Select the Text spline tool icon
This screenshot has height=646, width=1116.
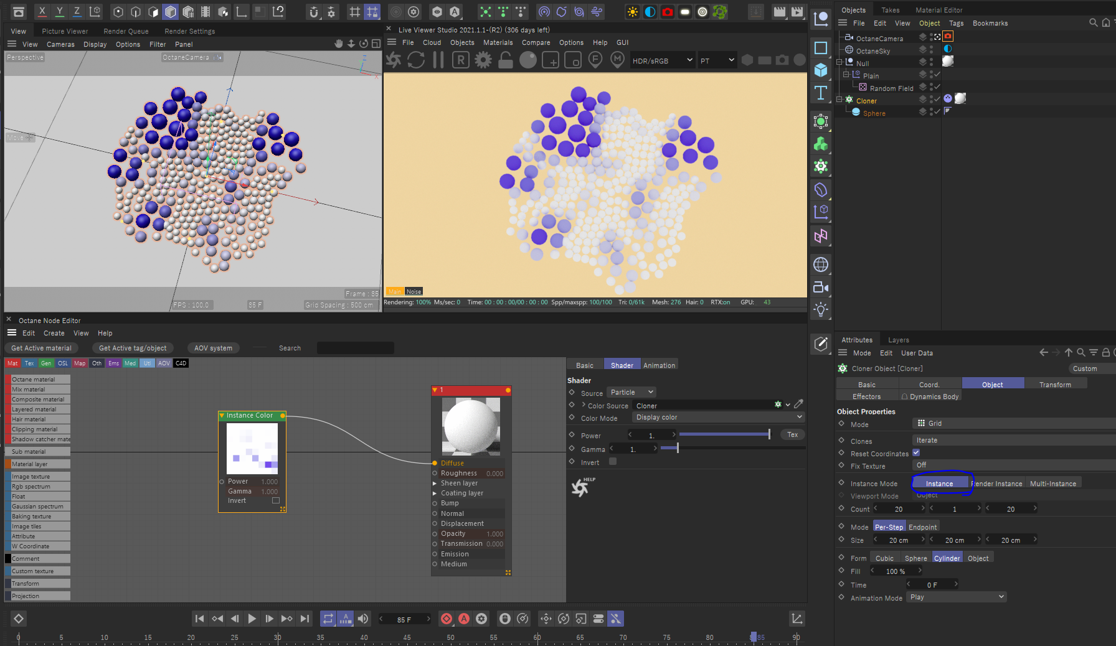tap(821, 93)
